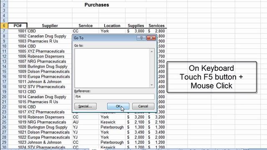Select row header 18
The height and width of the screenshot is (150, 267).
[x=4, y=87]
